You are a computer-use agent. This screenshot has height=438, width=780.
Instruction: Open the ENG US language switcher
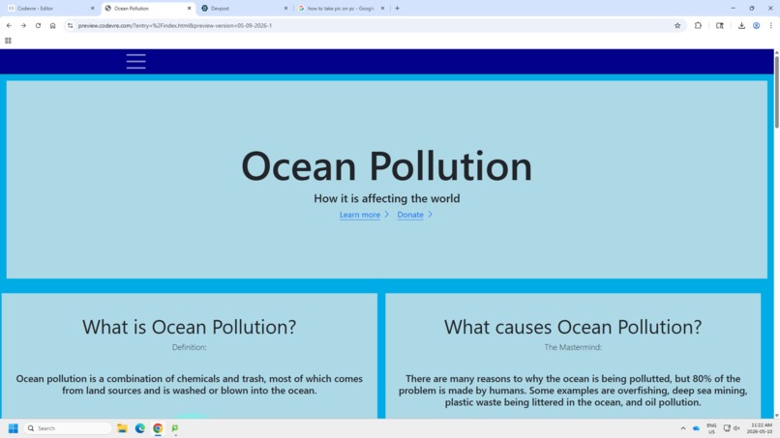[711, 428]
